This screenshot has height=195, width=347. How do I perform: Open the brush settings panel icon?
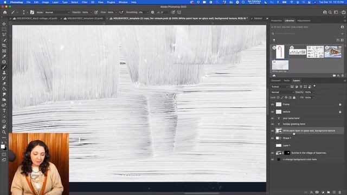[x=32, y=12]
